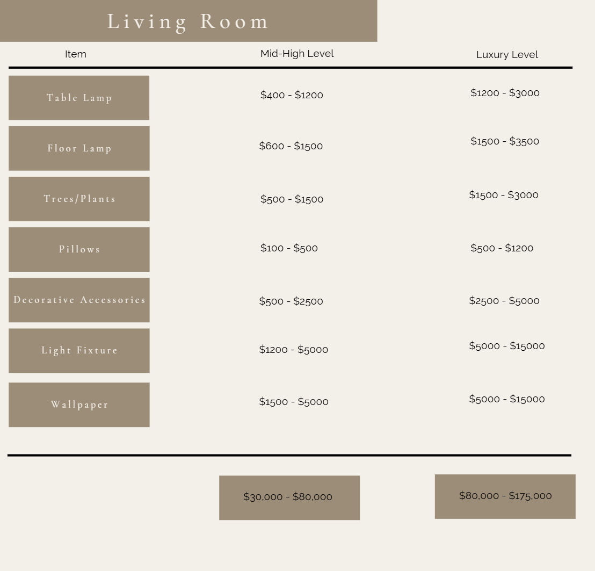
Task: Choose the Pillows item box
Action: point(79,249)
